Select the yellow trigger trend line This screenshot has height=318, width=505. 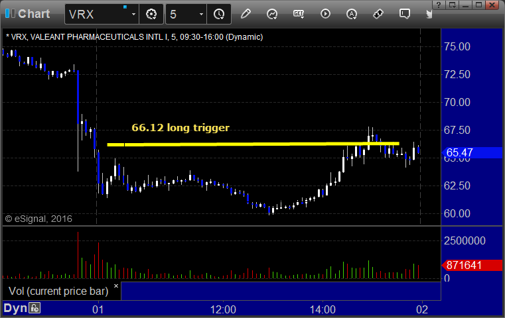coord(253,144)
